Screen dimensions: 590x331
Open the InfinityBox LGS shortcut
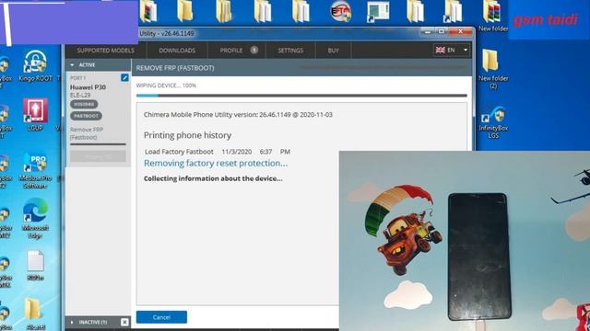(x=493, y=122)
